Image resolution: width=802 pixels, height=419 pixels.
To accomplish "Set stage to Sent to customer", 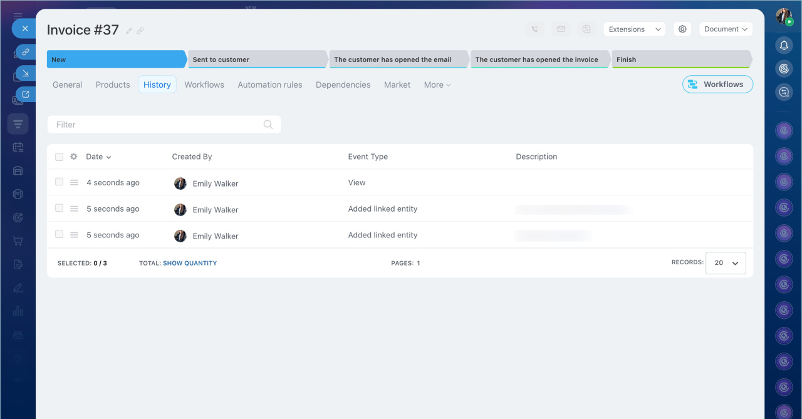I will click(257, 59).
